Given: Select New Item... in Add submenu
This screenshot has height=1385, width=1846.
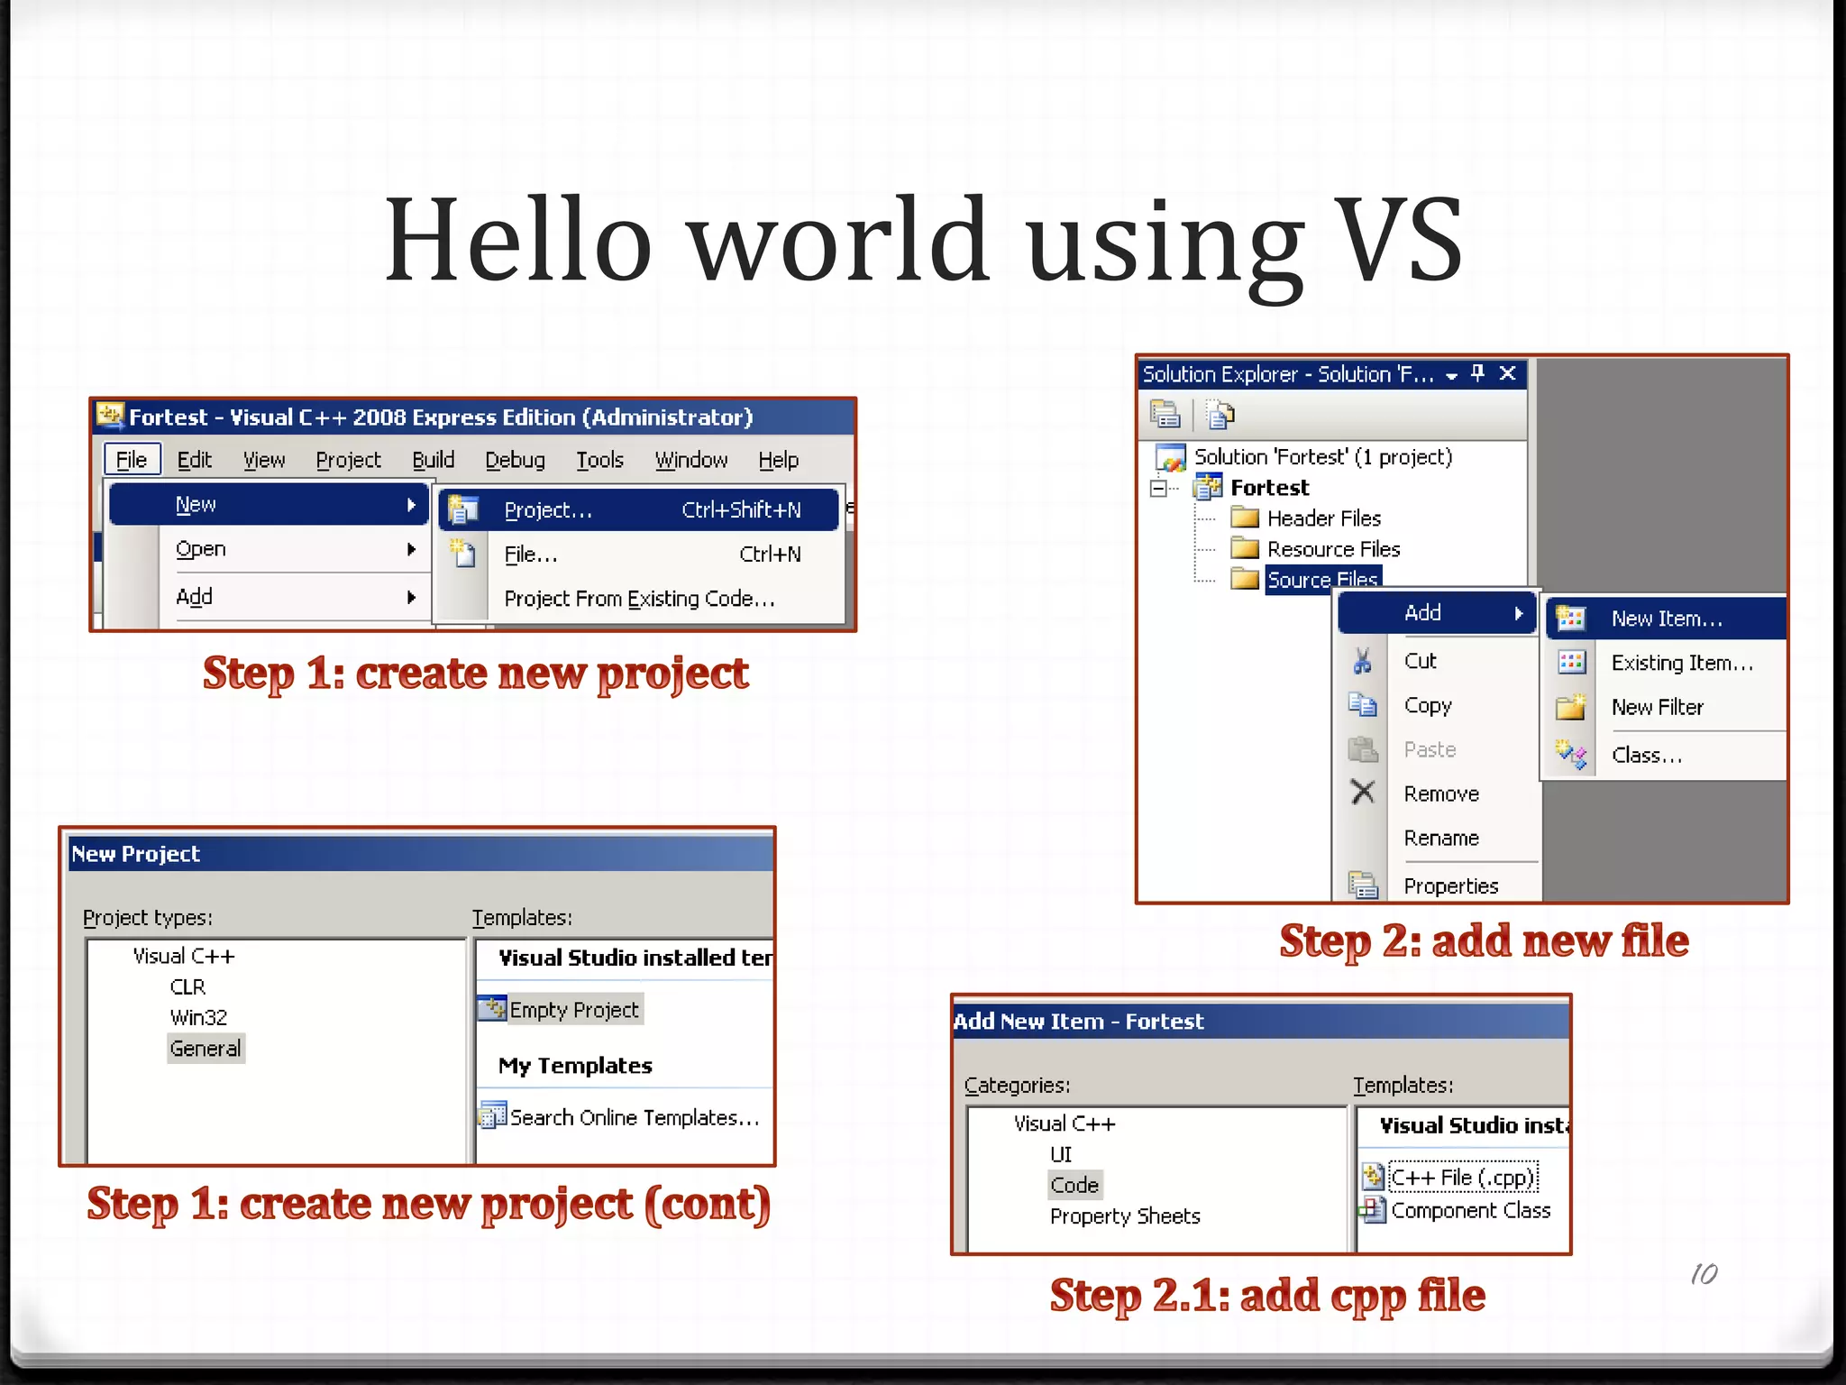Looking at the screenshot, I should click(1666, 619).
